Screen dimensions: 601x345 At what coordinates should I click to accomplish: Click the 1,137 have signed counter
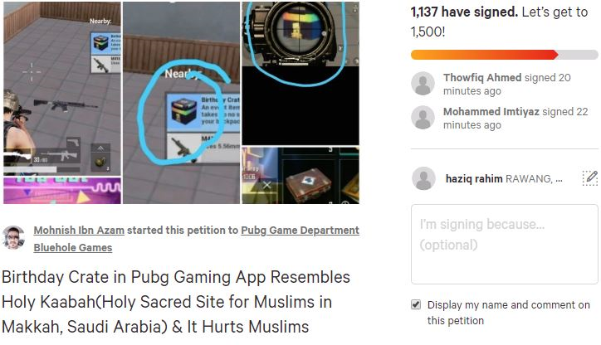(464, 12)
